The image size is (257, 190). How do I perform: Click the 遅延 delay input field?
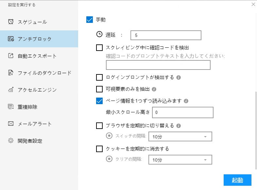point(165,35)
